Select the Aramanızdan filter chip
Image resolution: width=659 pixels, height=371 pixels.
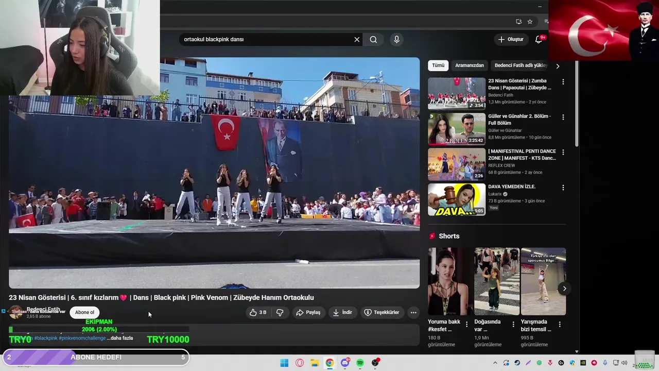click(x=470, y=65)
